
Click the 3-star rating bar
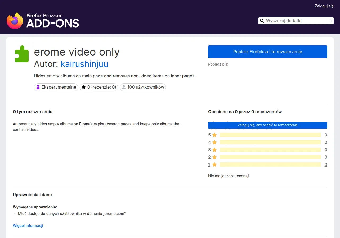pyautogui.click(x=270, y=150)
